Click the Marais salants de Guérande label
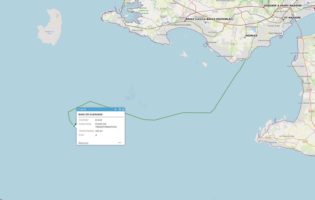Image resolution: width=315 pixels, height=200 pixels. 143,11
